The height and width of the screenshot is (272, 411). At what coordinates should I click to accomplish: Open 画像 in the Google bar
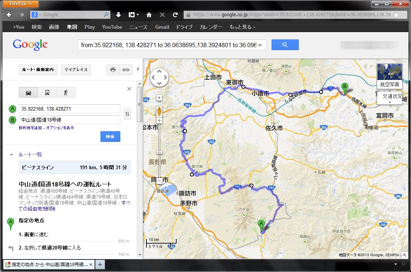pos(54,27)
